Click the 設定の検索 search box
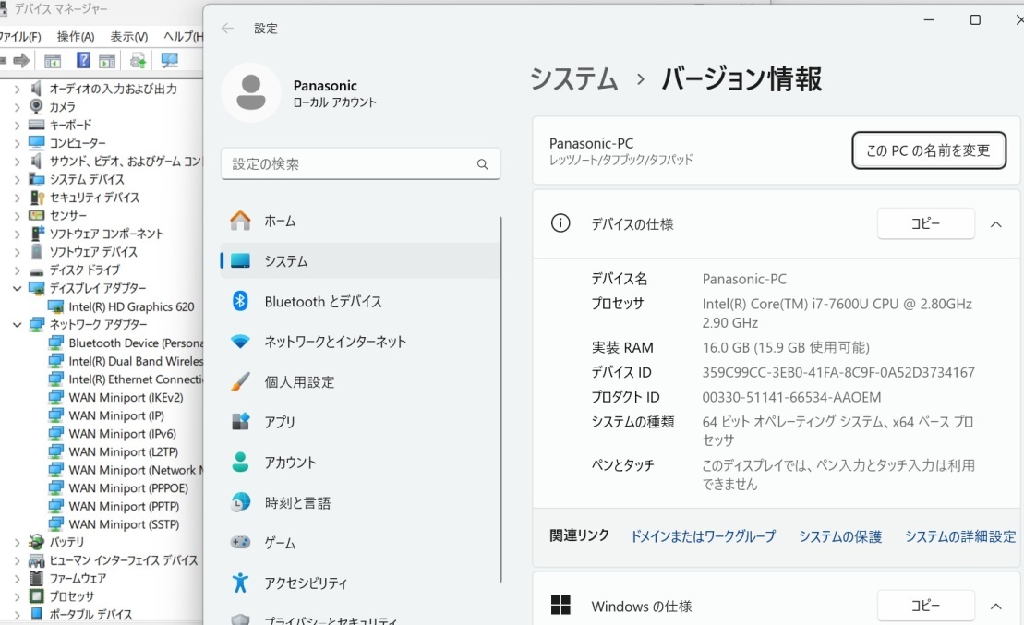This screenshot has height=625, width=1024. tap(360, 164)
